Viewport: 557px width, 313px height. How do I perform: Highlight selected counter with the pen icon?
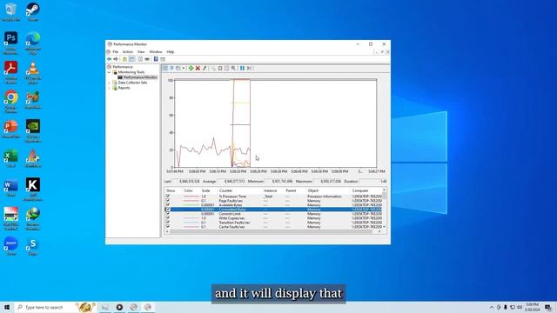[x=205, y=68]
